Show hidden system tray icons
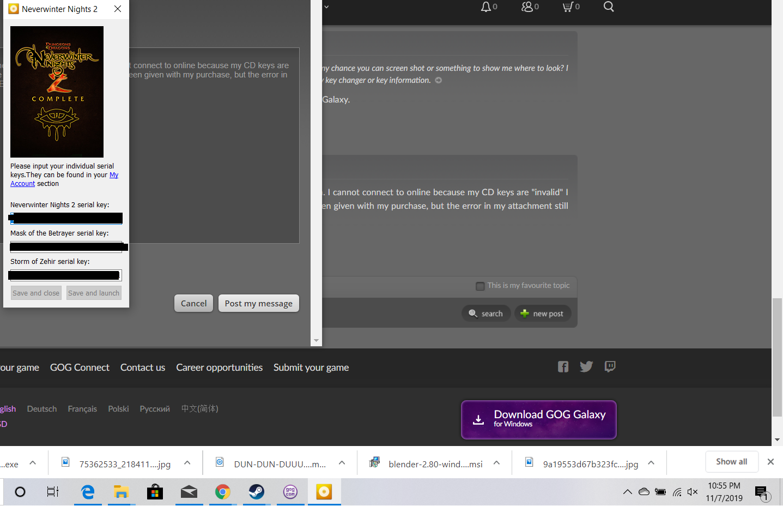 tap(628, 492)
